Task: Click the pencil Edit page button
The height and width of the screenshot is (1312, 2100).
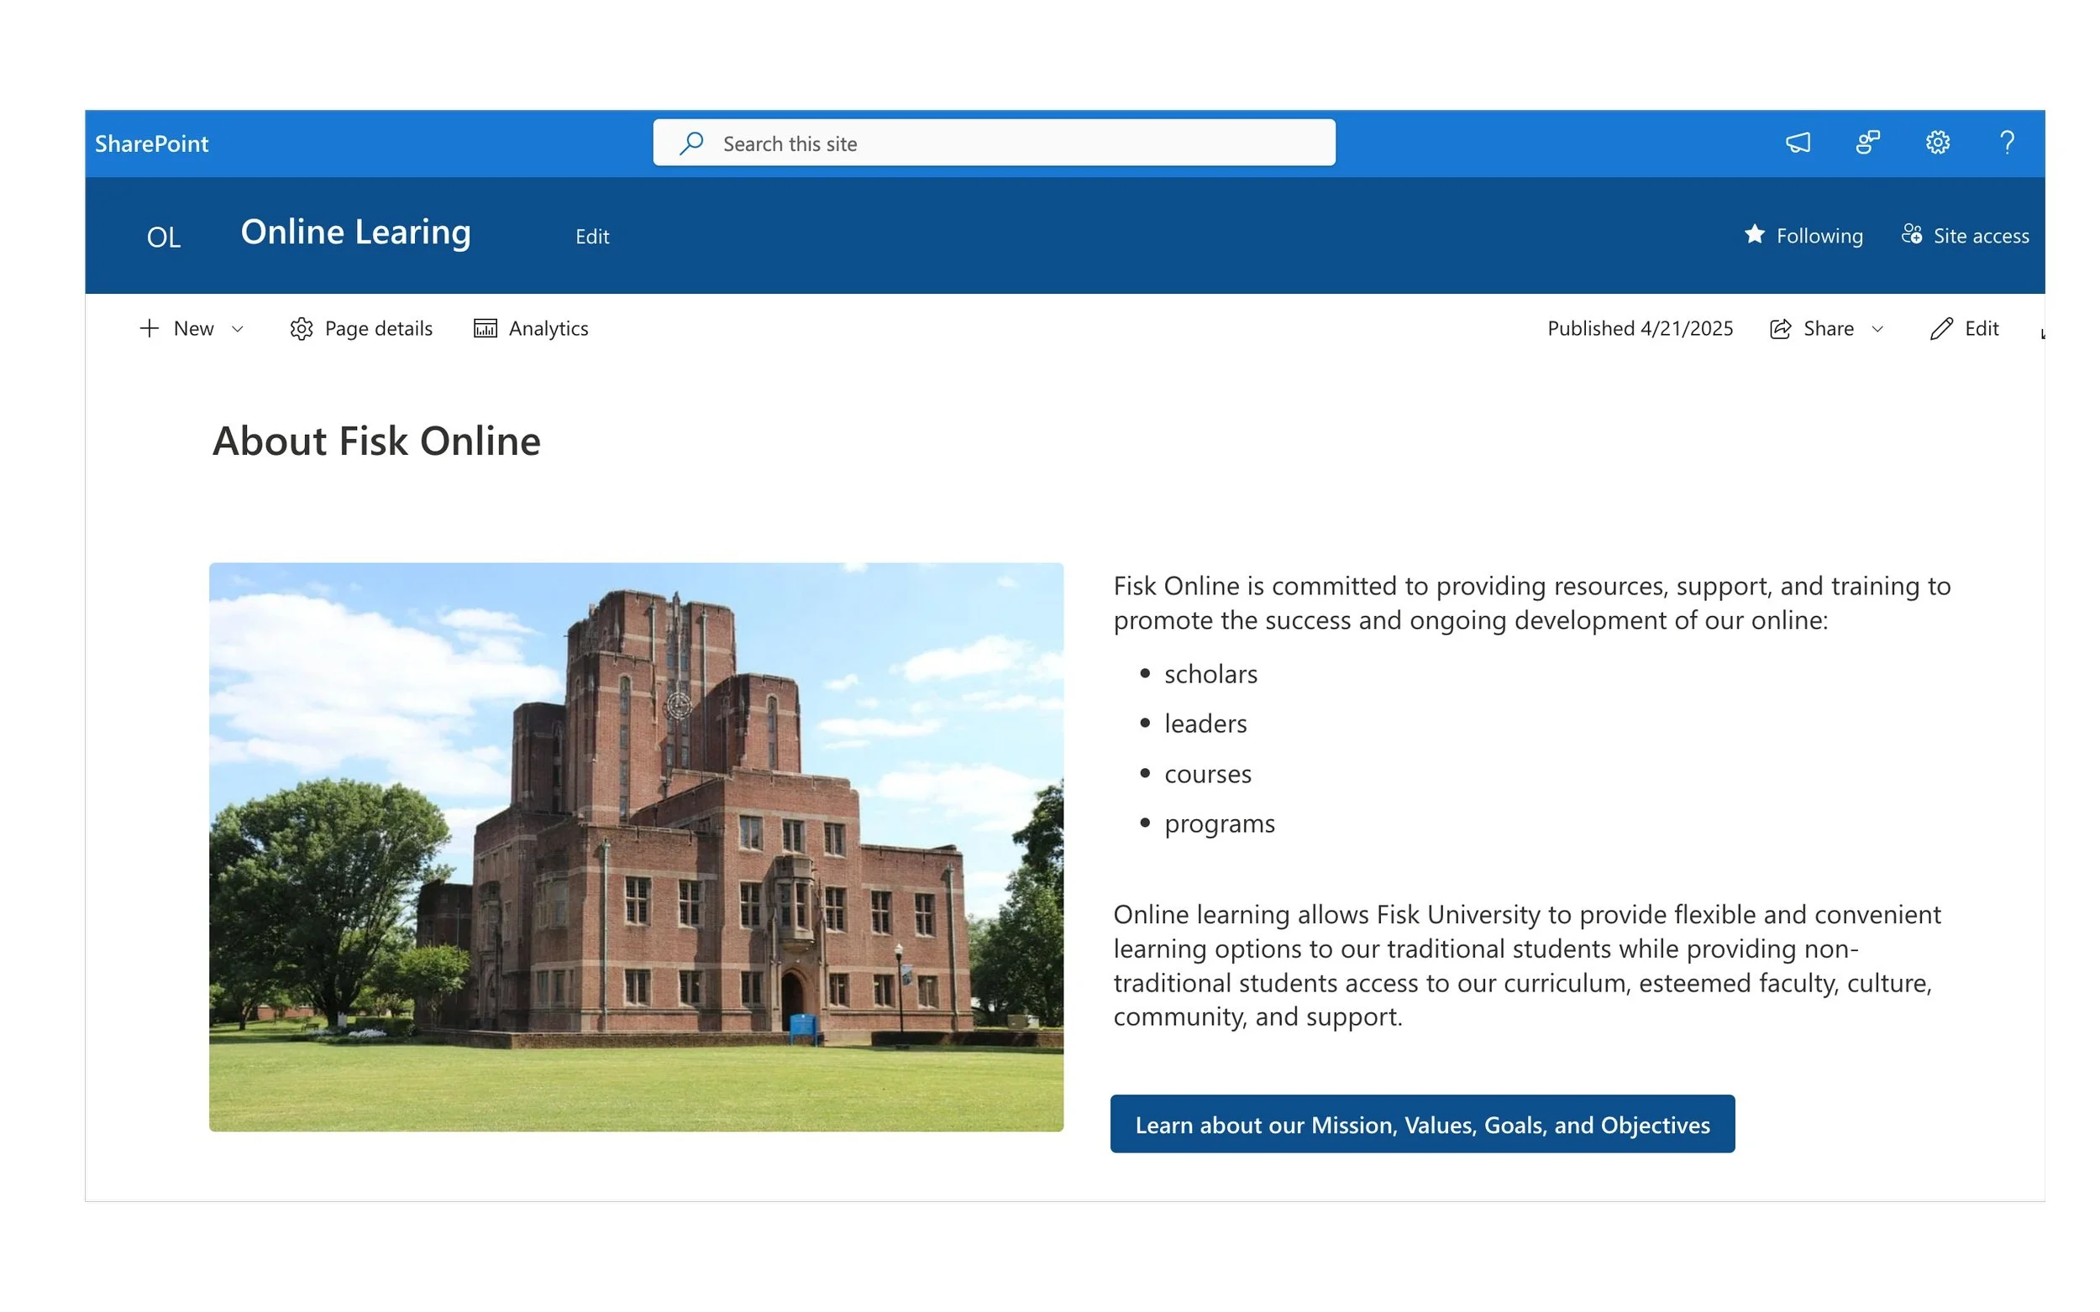Action: tap(1964, 329)
